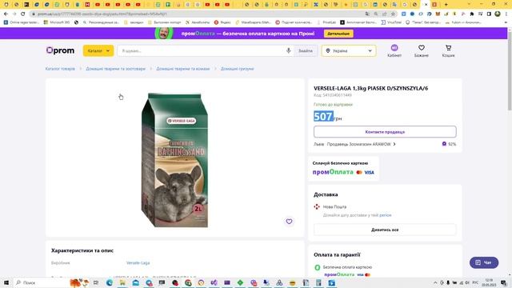
Task: Open Task View on the taskbar
Action: click(x=96, y=282)
